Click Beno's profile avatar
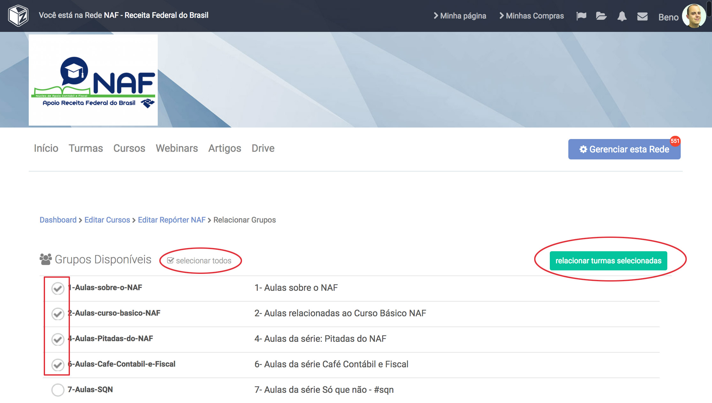The height and width of the screenshot is (403, 712). click(x=693, y=16)
